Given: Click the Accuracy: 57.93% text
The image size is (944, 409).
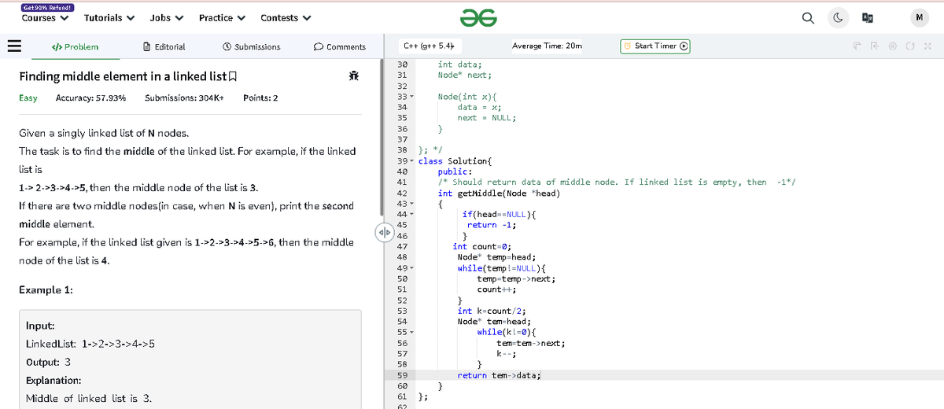Looking at the screenshot, I should [x=91, y=98].
